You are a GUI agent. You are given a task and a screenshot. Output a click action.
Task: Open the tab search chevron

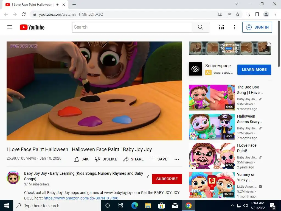(237, 4)
